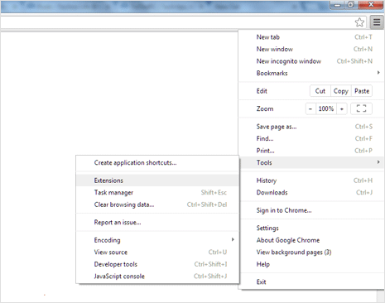Open Settings from the Chrome menu
Image resolution: width=385 pixels, height=303 pixels.
tap(311, 228)
